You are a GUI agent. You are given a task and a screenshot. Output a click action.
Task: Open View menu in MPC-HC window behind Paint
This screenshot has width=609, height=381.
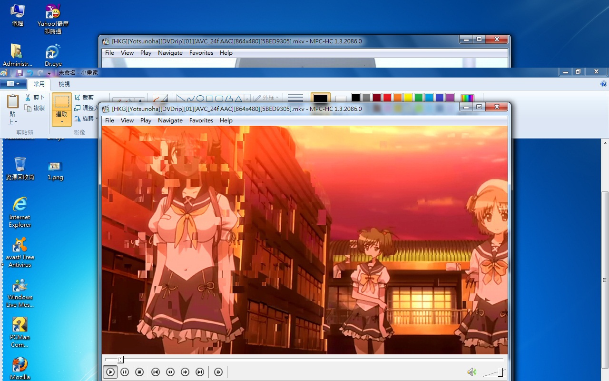click(127, 53)
